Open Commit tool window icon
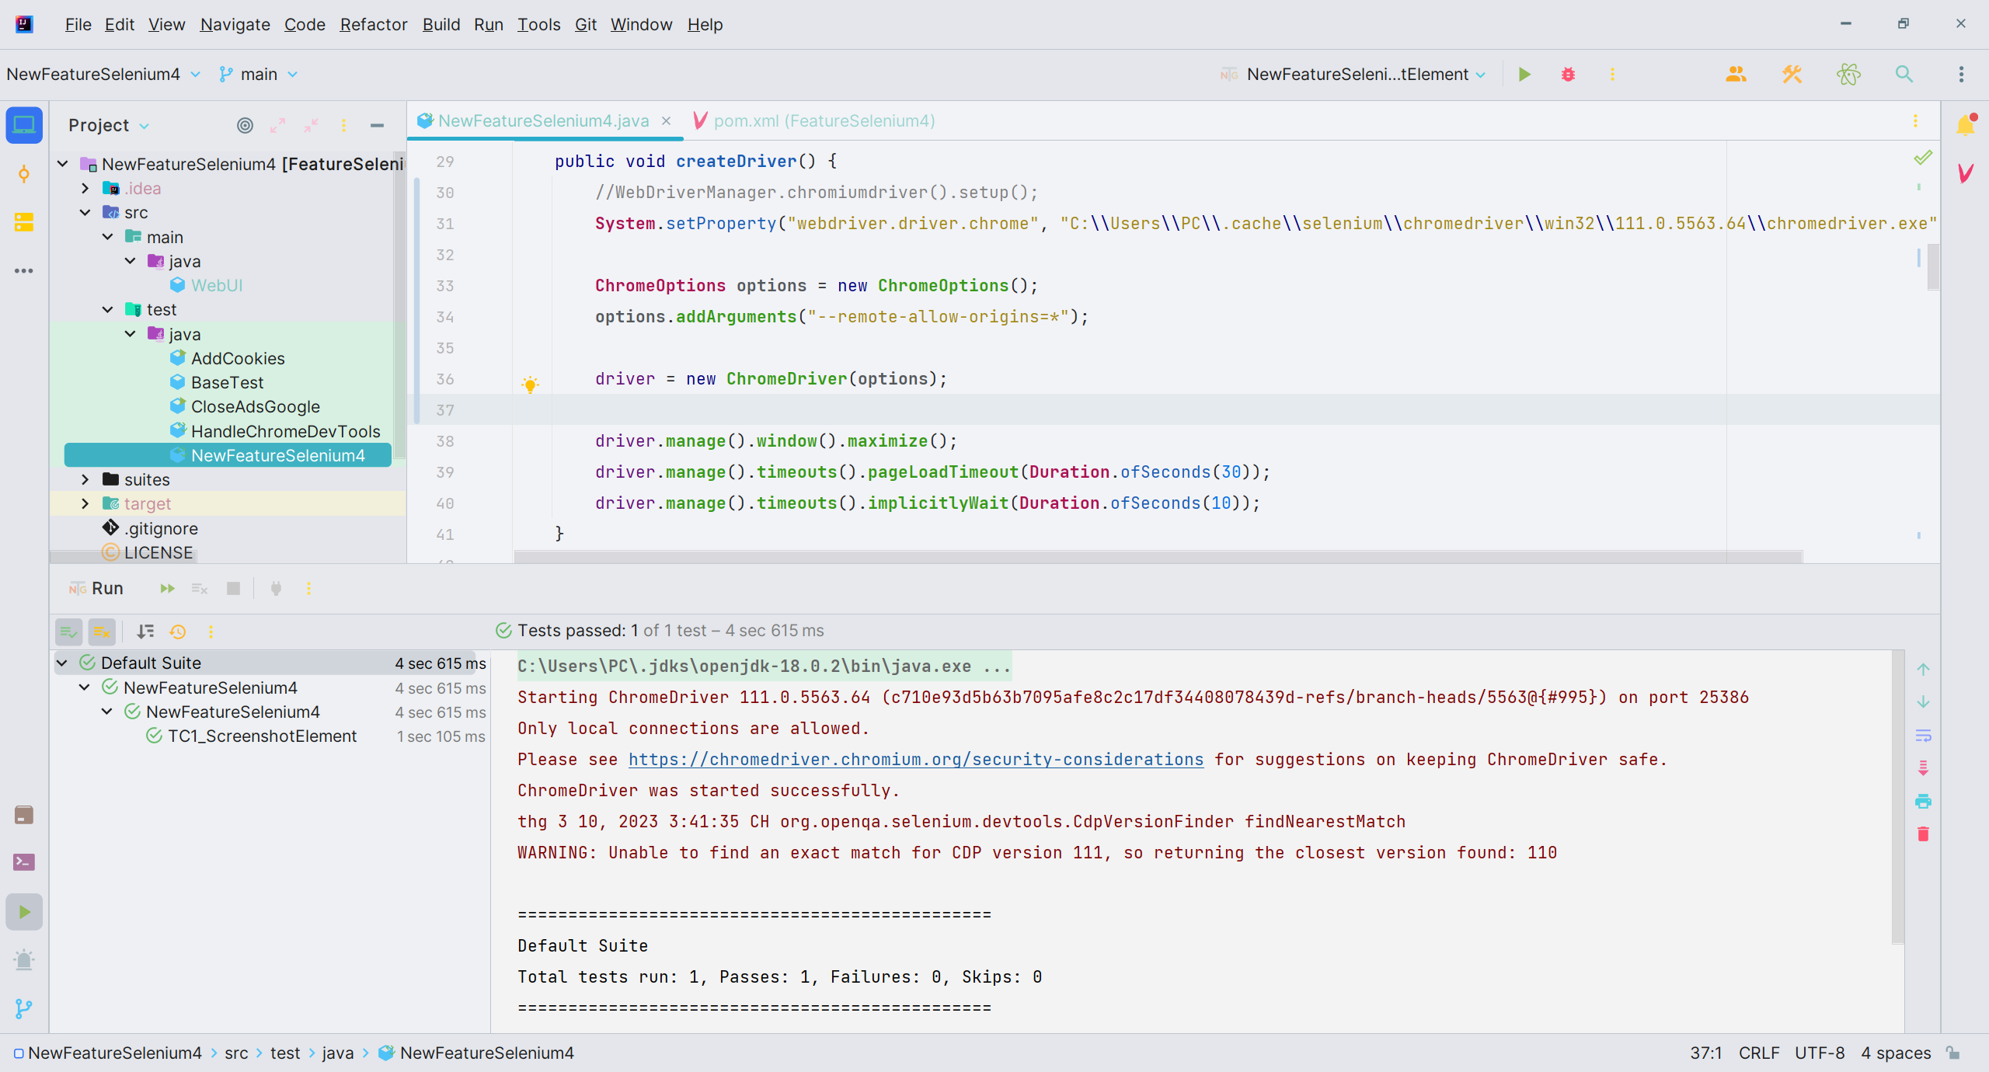The image size is (1989, 1072). pos(24,174)
